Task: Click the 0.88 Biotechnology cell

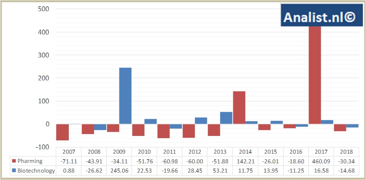Action: point(68,171)
